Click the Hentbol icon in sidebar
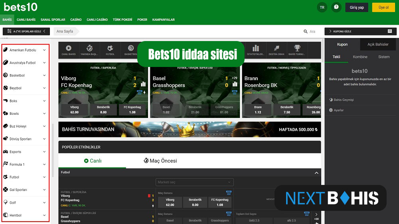The height and width of the screenshot is (224, 399). (6, 215)
